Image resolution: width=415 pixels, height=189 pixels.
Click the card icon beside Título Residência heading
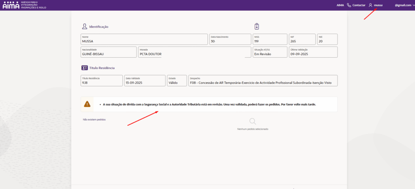[x=84, y=68]
